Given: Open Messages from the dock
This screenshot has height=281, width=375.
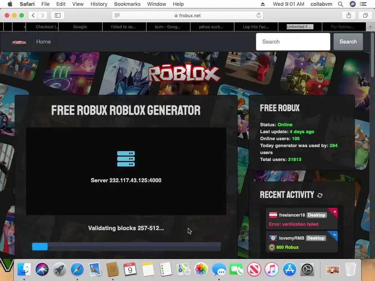Looking at the screenshot, I should pyautogui.click(x=219, y=270).
